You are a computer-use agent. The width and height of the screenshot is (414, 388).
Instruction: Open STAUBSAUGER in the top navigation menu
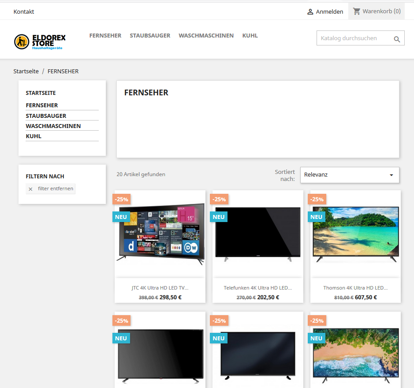click(150, 35)
